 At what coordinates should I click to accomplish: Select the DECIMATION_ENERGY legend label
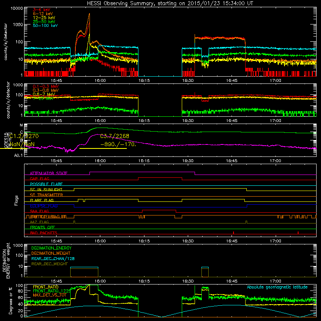click(x=51, y=248)
